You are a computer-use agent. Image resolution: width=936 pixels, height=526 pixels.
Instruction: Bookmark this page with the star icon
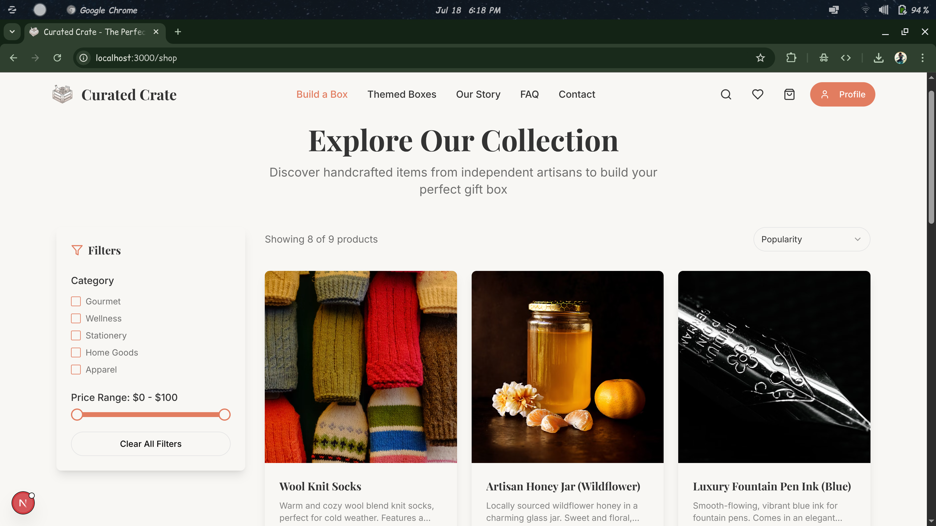pyautogui.click(x=760, y=58)
